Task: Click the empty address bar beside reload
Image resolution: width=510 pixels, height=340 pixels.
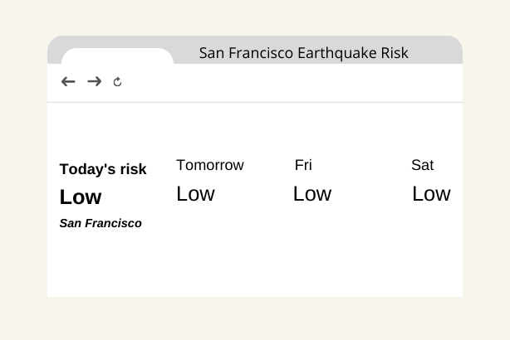Action: pos(290,82)
